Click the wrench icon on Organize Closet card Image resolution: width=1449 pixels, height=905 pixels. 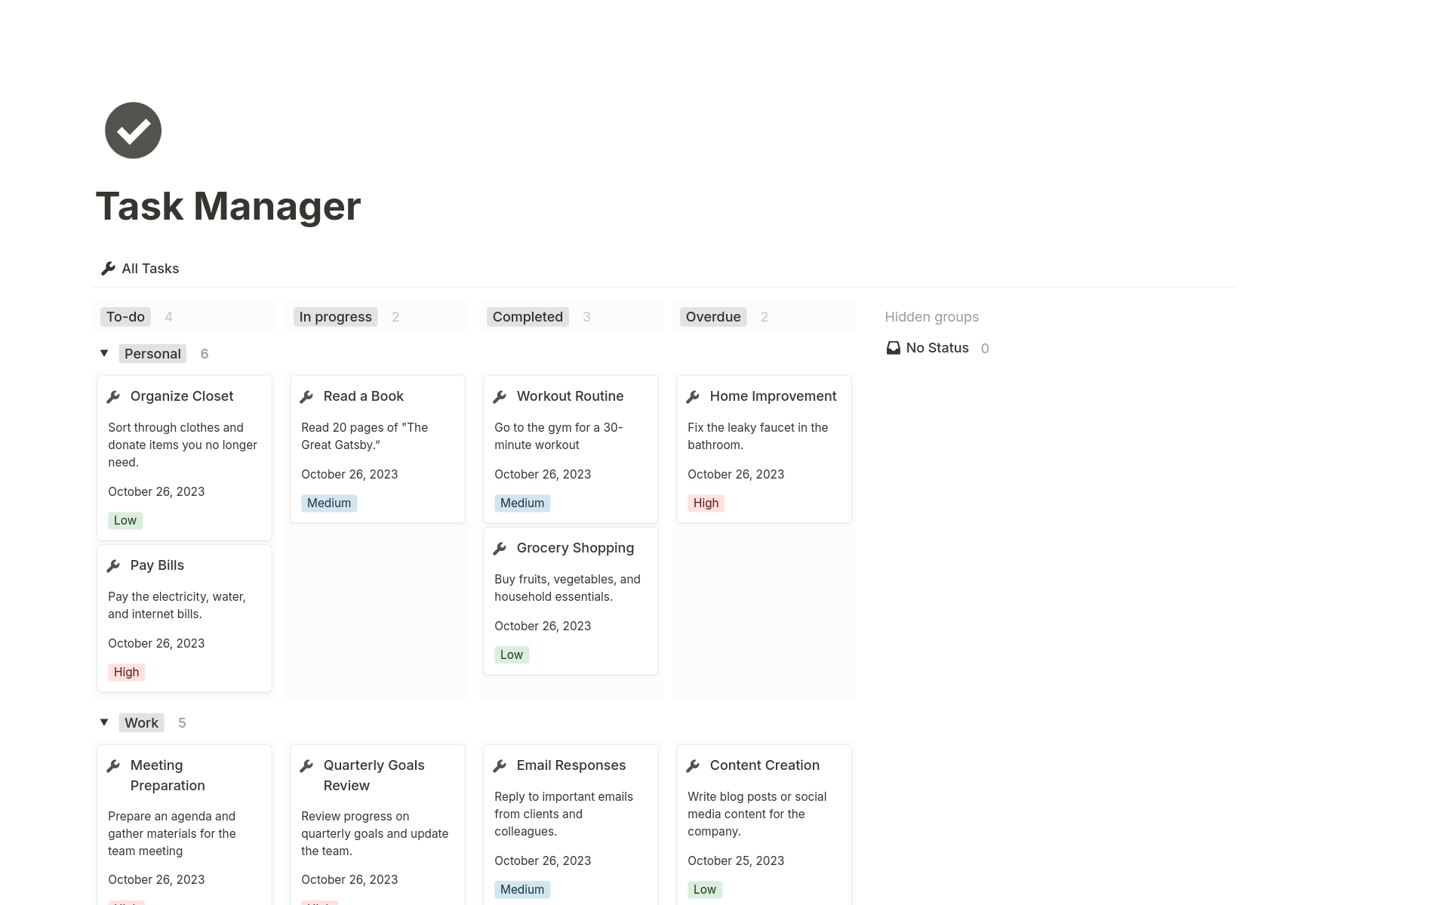pyautogui.click(x=114, y=396)
